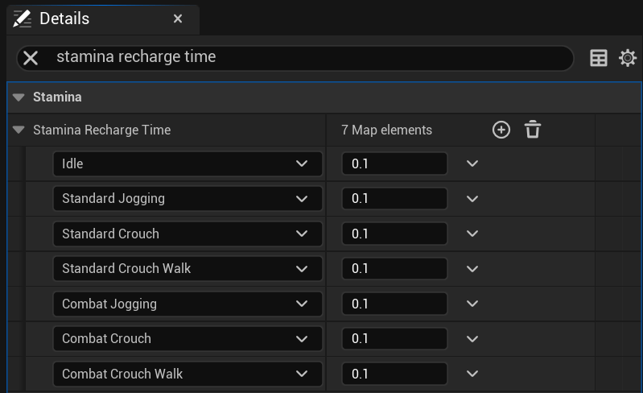Click the search box with stamina text

pos(306,58)
